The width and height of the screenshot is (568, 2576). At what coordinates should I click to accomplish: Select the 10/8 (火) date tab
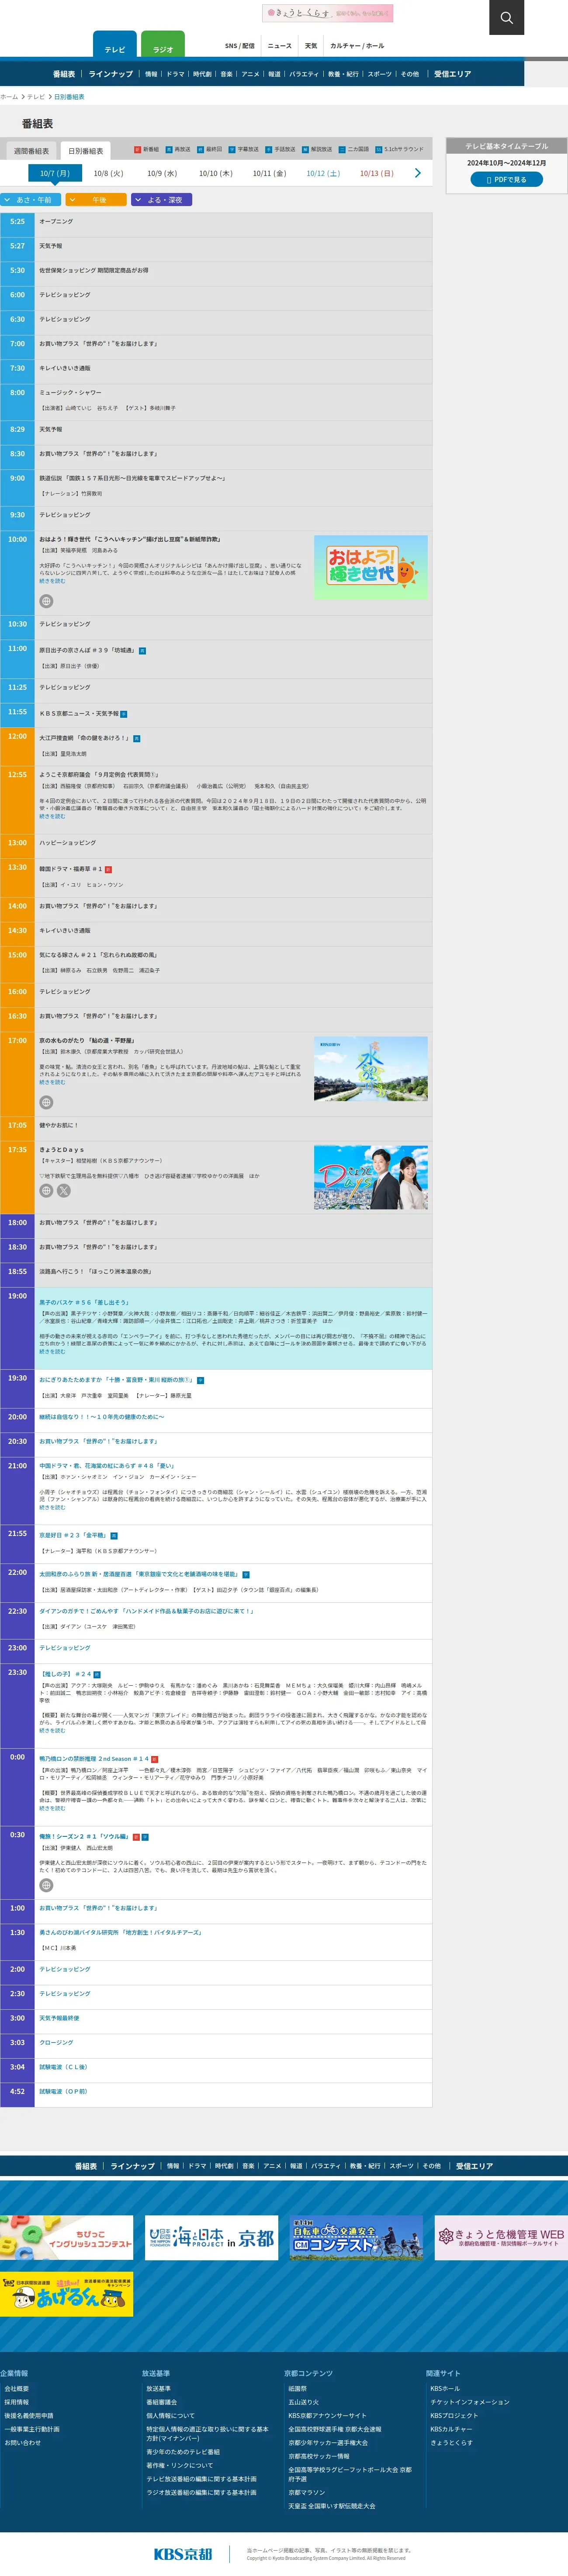(x=108, y=173)
